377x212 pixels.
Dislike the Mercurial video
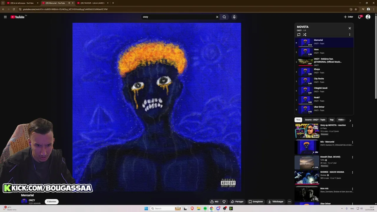pos(224,202)
